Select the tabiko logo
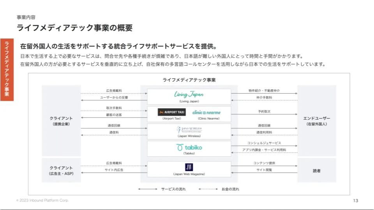 (x=189, y=147)
